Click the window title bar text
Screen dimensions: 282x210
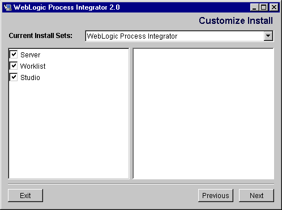tap(67, 7)
